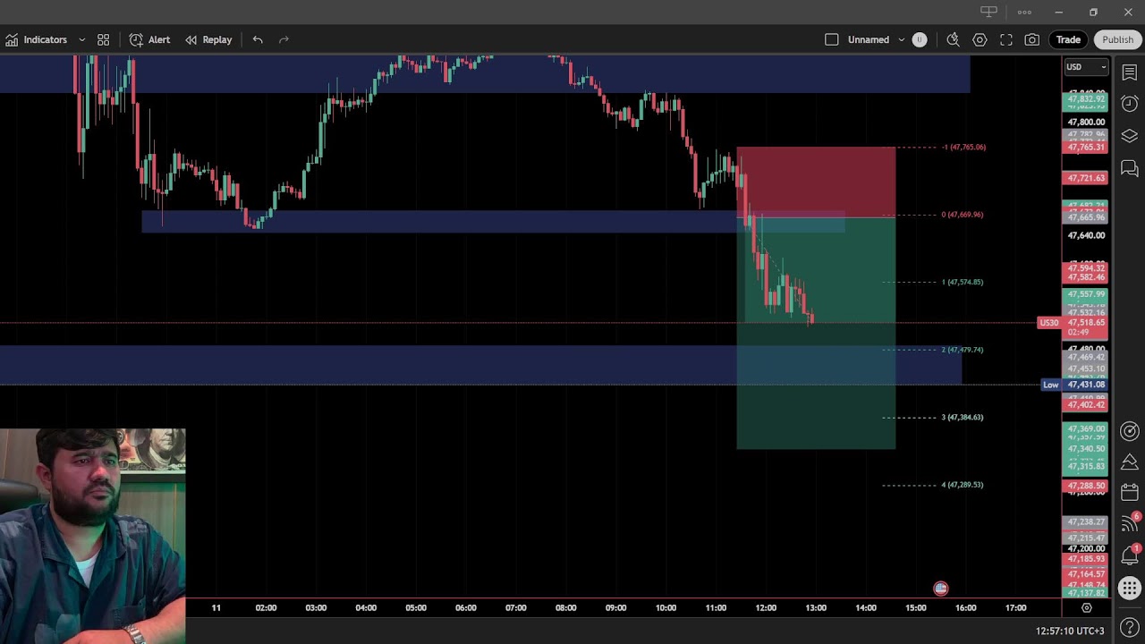Open chart settings hexagon icon

980,39
